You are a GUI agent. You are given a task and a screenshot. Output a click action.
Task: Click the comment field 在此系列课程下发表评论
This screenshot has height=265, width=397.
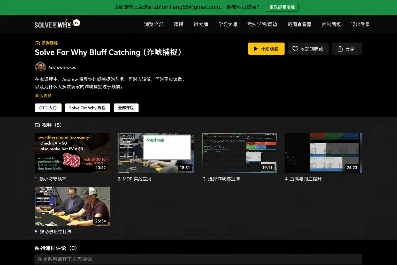(x=198, y=259)
